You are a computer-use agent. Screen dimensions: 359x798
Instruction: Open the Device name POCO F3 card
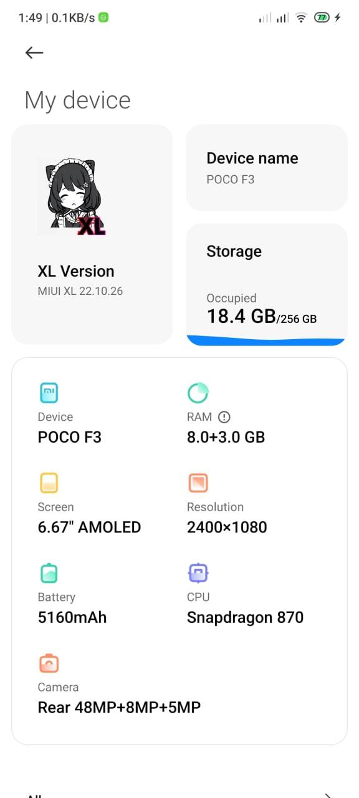267,168
